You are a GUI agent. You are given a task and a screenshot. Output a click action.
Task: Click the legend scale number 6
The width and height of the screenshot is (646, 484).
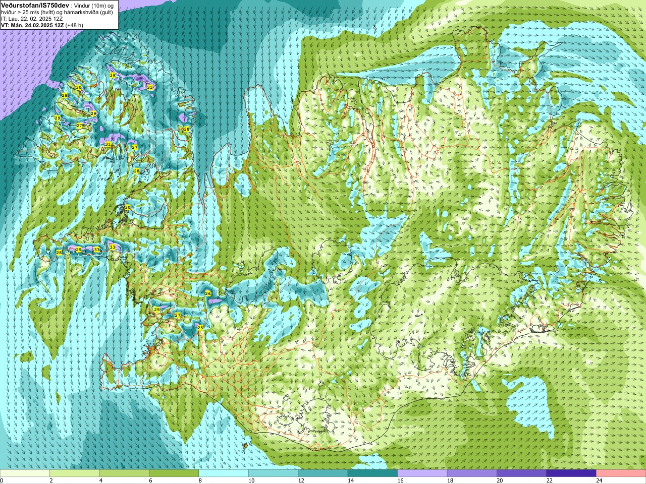150,480
